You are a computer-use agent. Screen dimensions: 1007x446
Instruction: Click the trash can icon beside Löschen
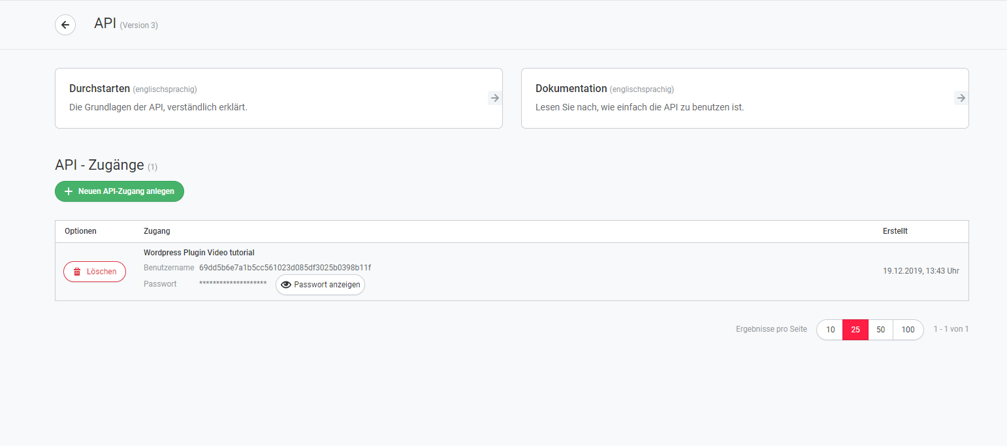[x=77, y=272]
